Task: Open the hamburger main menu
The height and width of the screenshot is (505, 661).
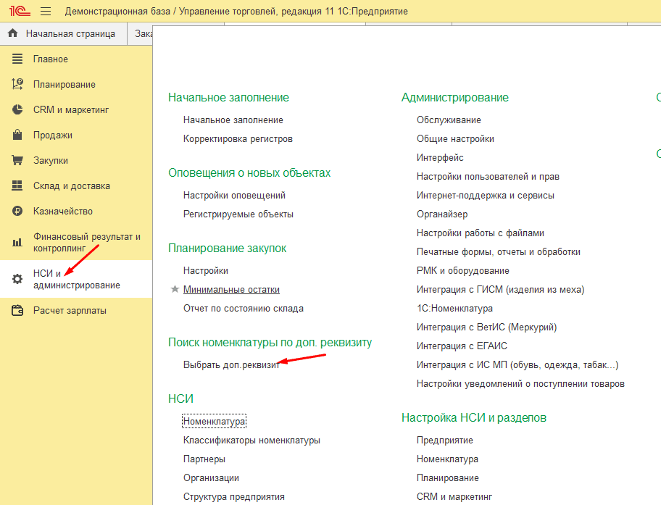Action: [46, 12]
